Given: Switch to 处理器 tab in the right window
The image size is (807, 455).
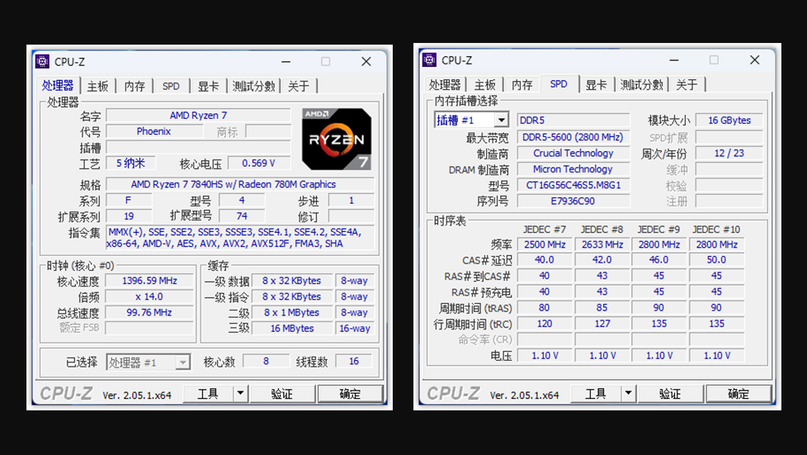Looking at the screenshot, I should point(445,84).
